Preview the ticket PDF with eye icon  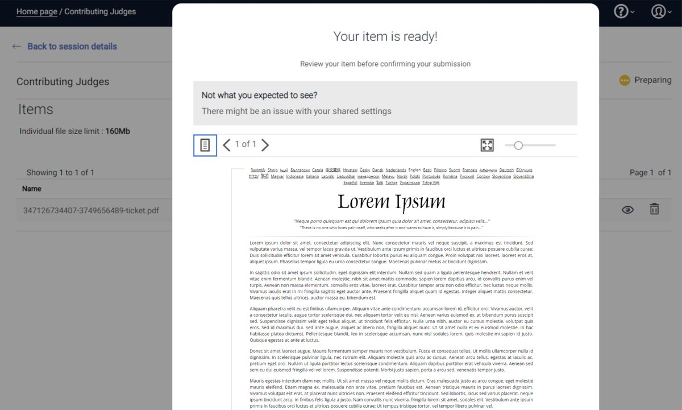(627, 210)
